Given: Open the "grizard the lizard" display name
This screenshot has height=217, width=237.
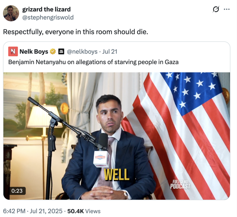Looking at the screenshot, I should pos(46,9).
